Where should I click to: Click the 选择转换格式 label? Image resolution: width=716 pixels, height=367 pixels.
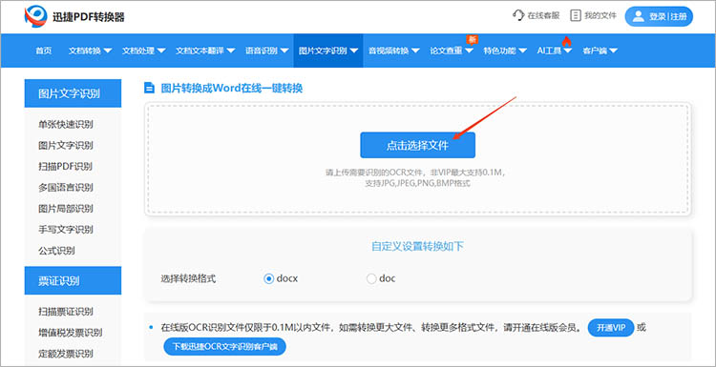pos(188,278)
